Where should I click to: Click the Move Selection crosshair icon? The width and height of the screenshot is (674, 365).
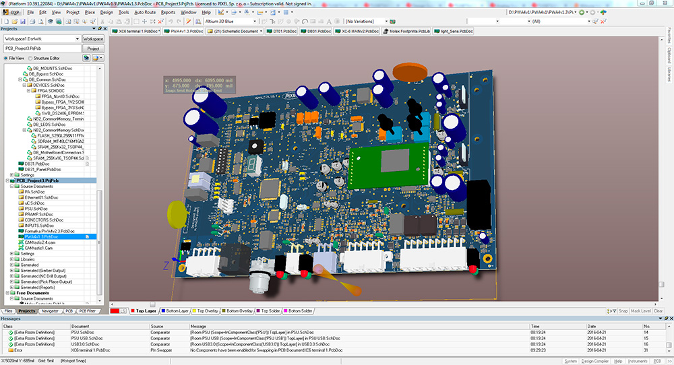pyautogui.click(x=144, y=21)
